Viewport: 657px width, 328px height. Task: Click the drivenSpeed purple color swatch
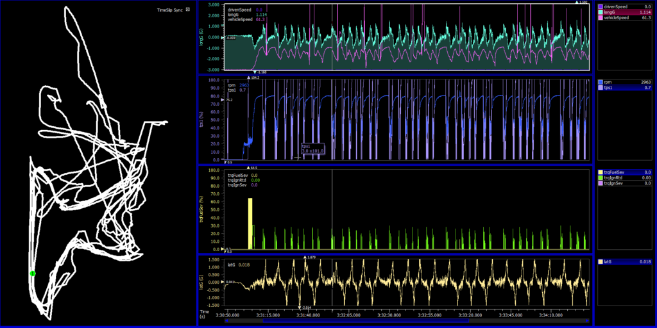click(600, 6)
